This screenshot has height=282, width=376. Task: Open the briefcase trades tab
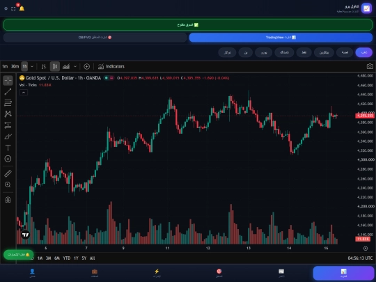pyautogui.click(x=95, y=273)
